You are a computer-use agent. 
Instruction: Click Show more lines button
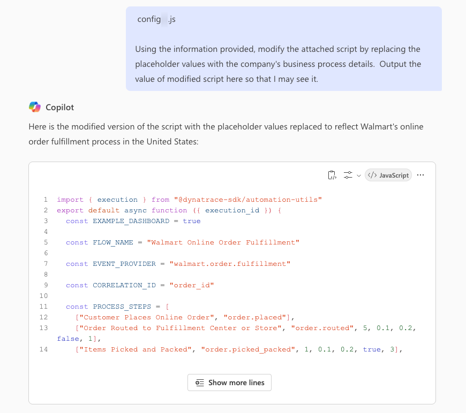point(229,383)
